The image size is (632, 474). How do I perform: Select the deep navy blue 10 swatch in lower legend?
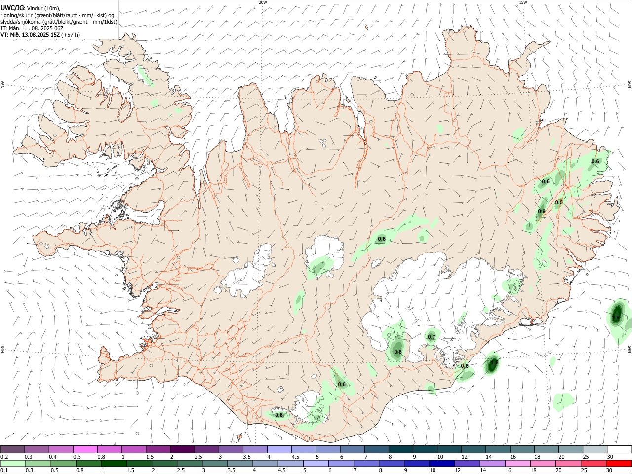pyautogui.click(x=442, y=463)
